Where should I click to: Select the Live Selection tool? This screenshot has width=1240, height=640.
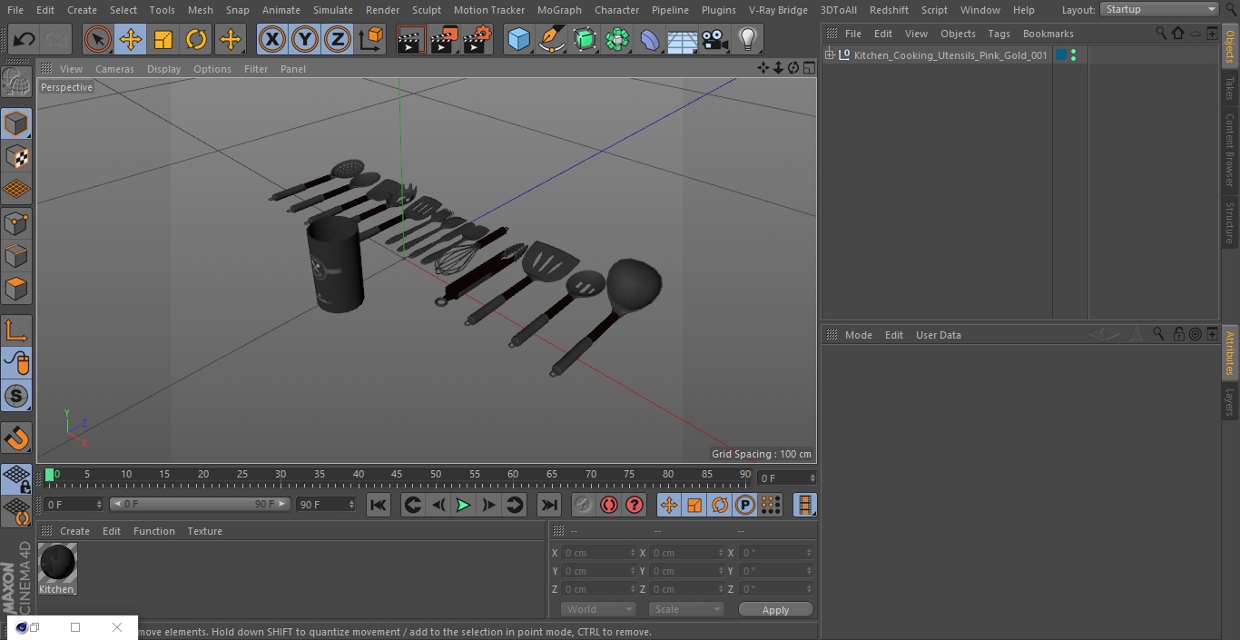[x=97, y=39]
